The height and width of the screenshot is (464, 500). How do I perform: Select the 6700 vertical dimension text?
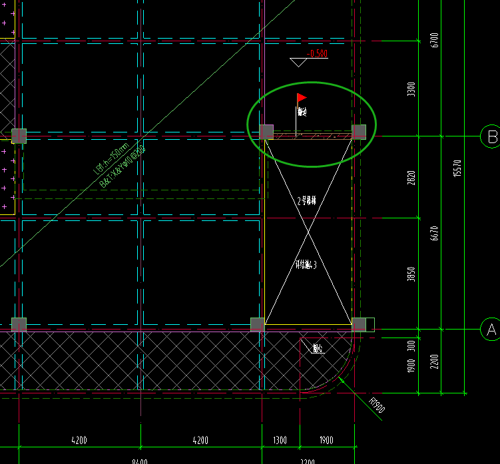(434, 40)
